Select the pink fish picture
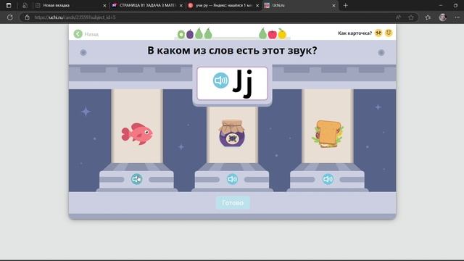This screenshot has height=261, width=464. tap(137, 133)
